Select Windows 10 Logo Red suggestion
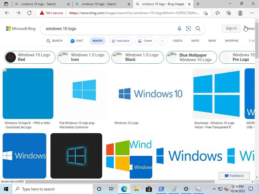This screenshot has height=194, width=259. (30, 57)
